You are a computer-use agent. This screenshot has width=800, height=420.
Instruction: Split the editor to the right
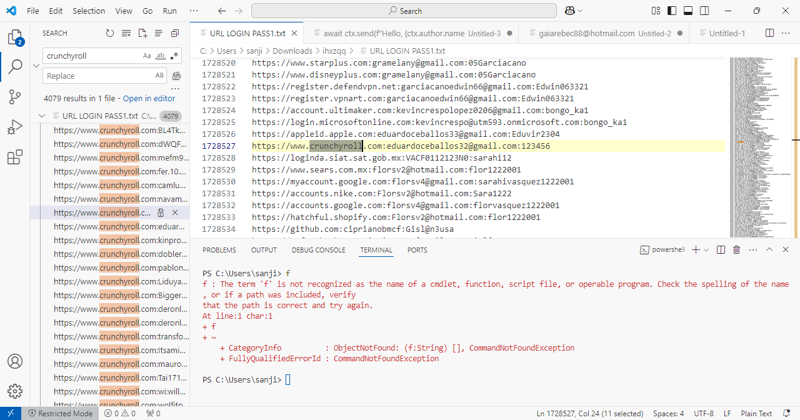pyautogui.click(x=769, y=33)
